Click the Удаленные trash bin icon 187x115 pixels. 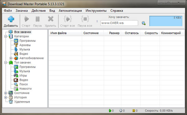coord(11,102)
